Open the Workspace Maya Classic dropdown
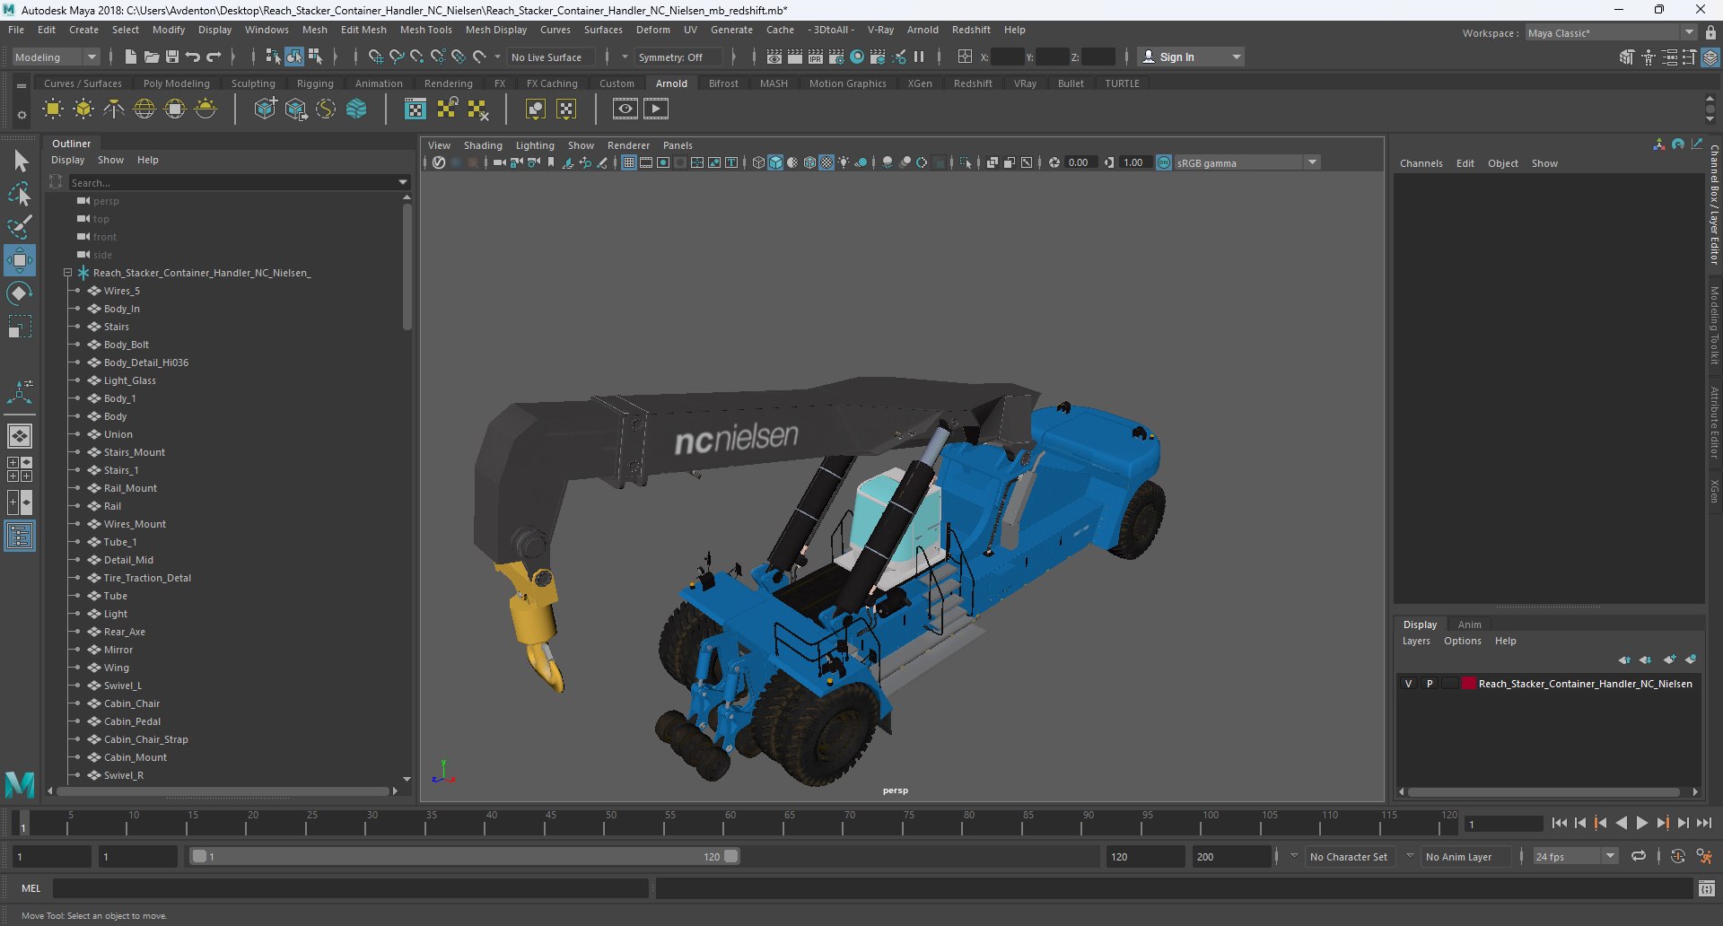Screen dimensions: 1723x926 [1610, 32]
